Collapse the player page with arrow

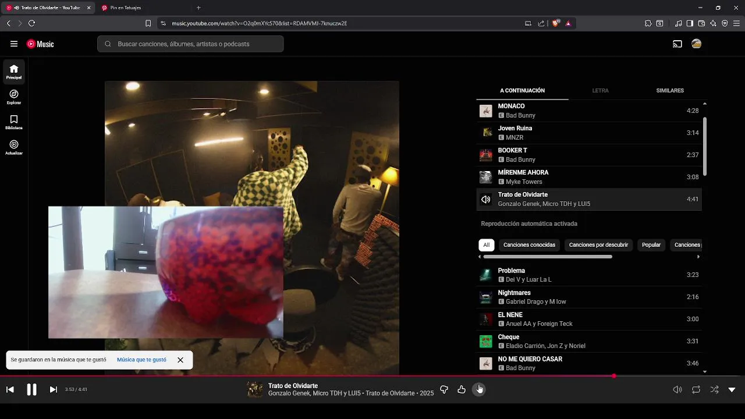[732, 389]
